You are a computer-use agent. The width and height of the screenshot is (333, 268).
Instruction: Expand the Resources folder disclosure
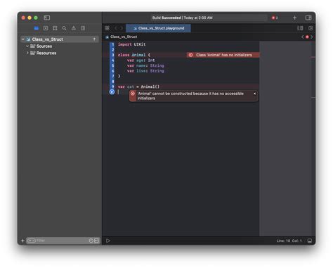pyautogui.click(x=27, y=53)
